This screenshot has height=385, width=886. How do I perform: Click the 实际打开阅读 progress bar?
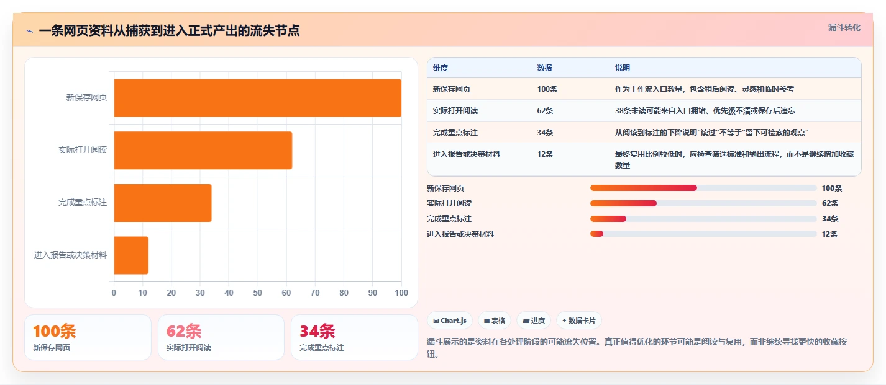703,203
